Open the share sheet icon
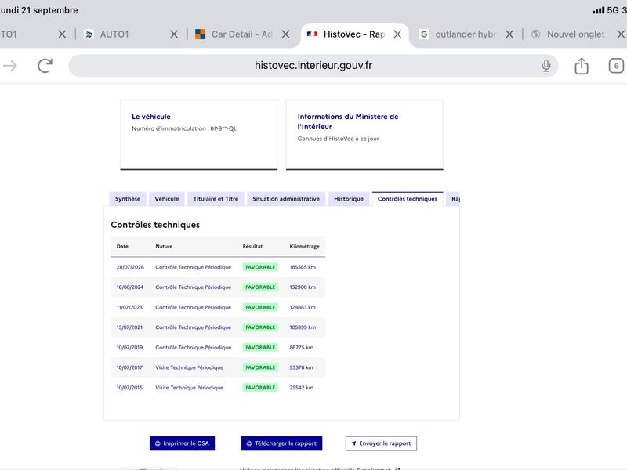Viewport: 627px width, 470px height. [582, 66]
